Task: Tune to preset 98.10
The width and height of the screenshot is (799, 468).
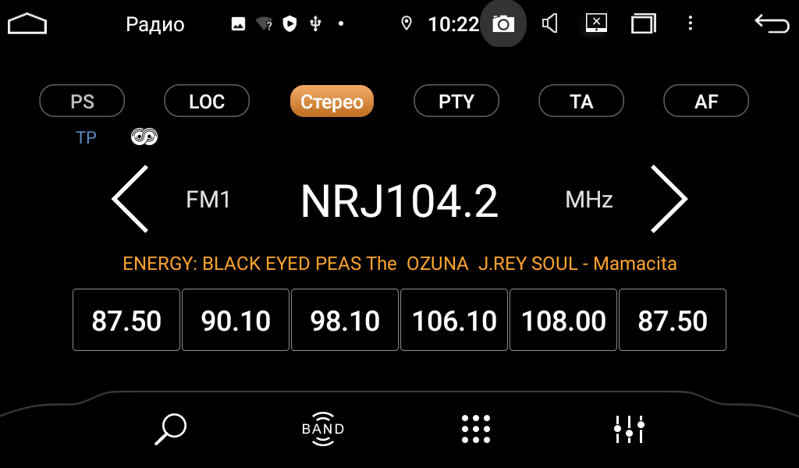Action: [345, 320]
